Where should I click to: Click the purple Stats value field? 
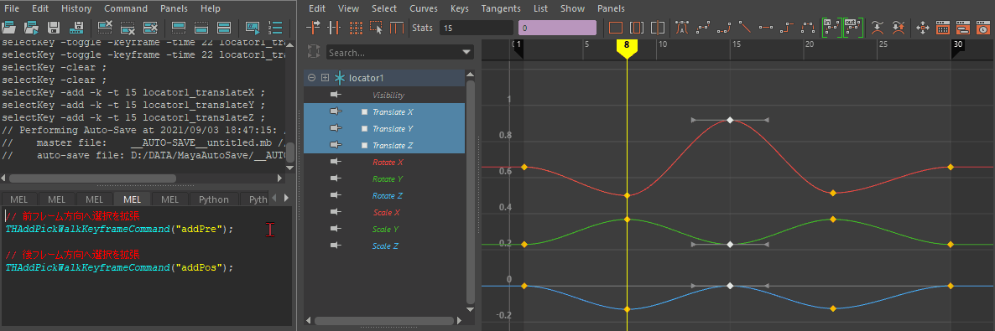tap(557, 28)
